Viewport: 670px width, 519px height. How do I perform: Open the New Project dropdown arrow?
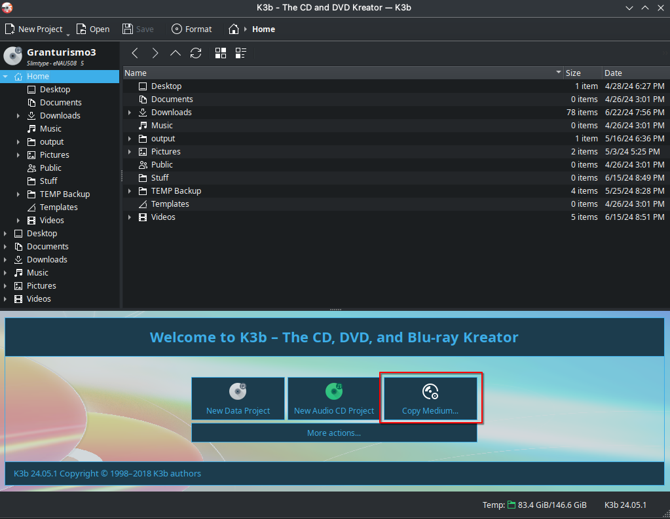(x=68, y=32)
